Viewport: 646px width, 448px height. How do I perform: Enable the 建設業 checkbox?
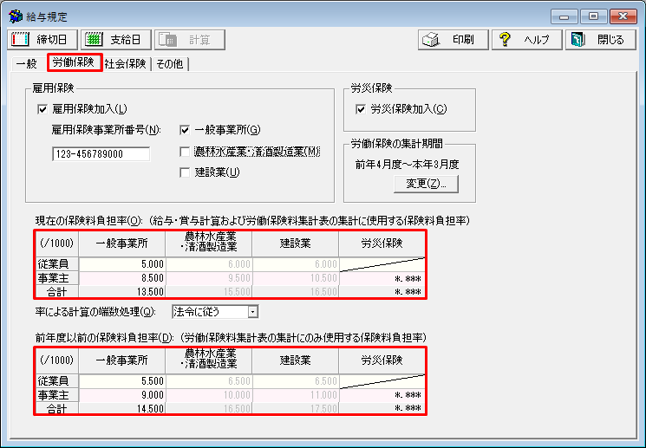click(x=185, y=172)
